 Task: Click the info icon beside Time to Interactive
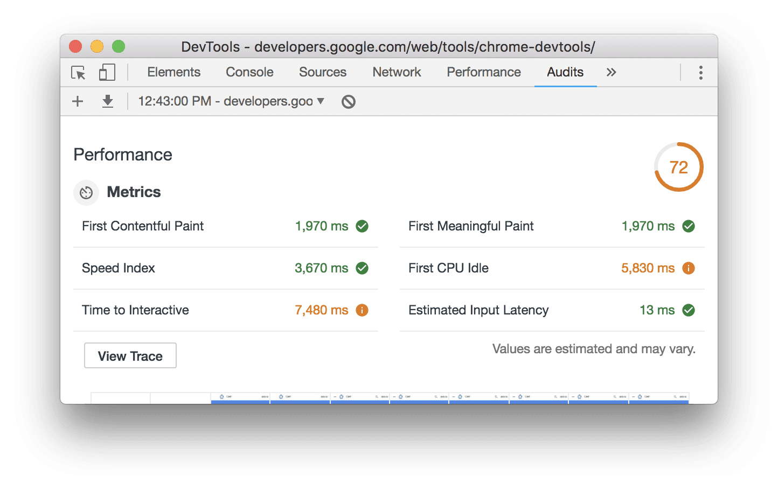point(362,310)
